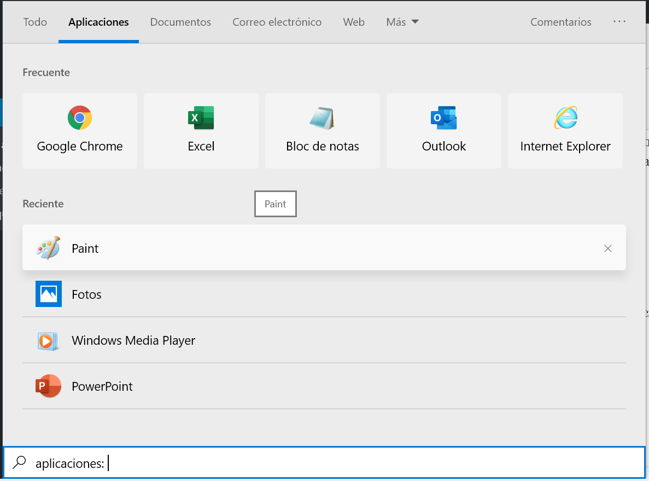Click in the aplicaciones: search field
The width and height of the screenshot is (649, 481).
point(324,463)
